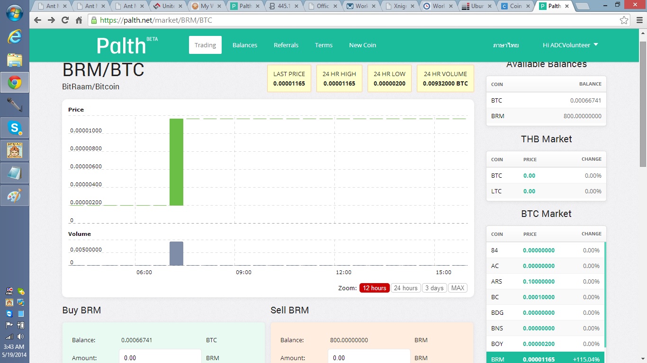Viewport: 647px width, 363px height.
Task: Launch Internet Explorer from the taskbar
Action: tap(14, 37)
